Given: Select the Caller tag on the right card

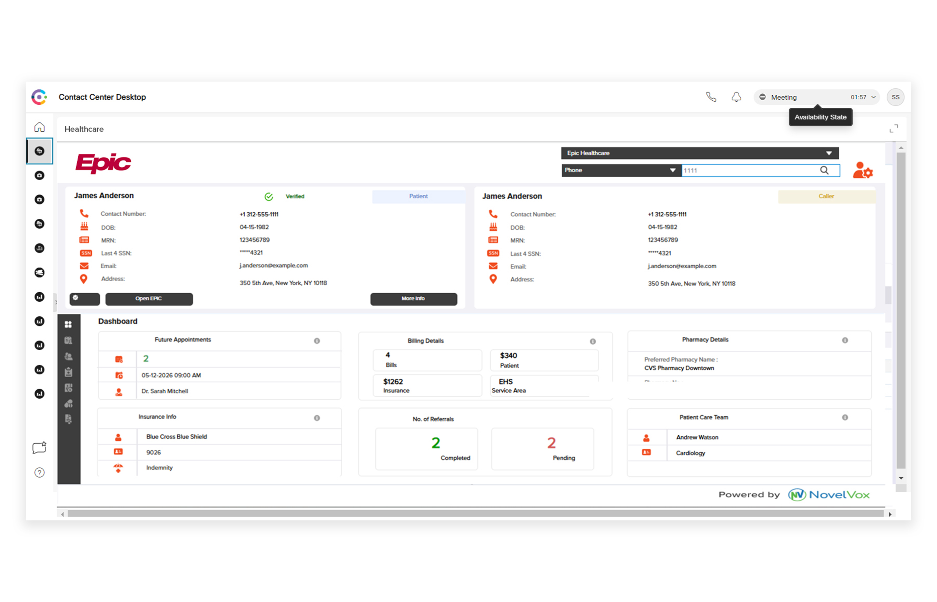Looking at the screenshot, I should pos(826,196).
